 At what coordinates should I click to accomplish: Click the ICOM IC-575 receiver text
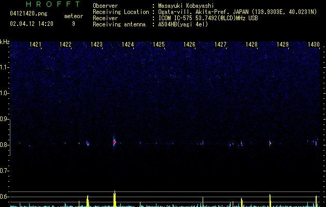pos(175,18)
